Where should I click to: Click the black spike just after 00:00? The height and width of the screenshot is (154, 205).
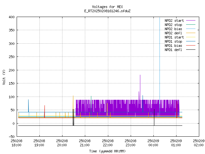coord(154,117)
